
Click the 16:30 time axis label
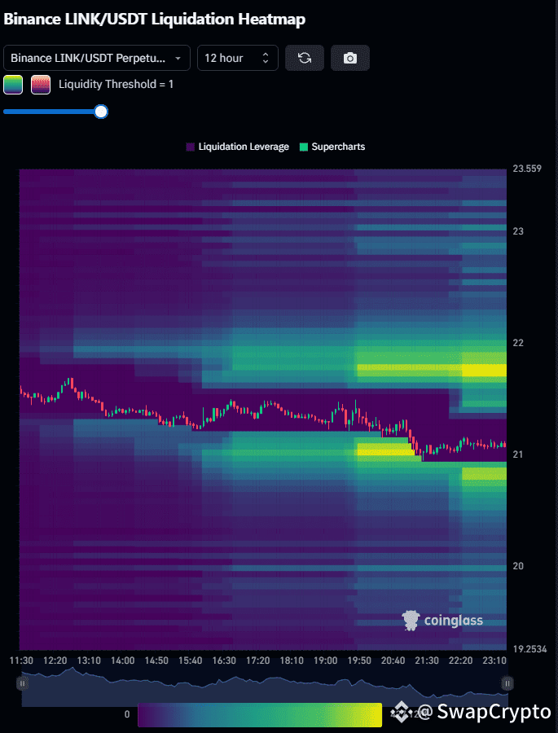tap(224, 661)
